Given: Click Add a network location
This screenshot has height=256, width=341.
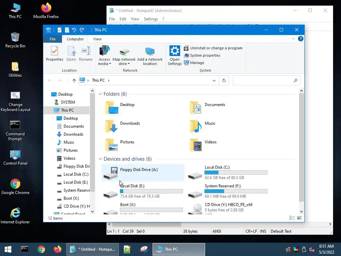Looking at the screenshot, I should [x=150, y=56].
